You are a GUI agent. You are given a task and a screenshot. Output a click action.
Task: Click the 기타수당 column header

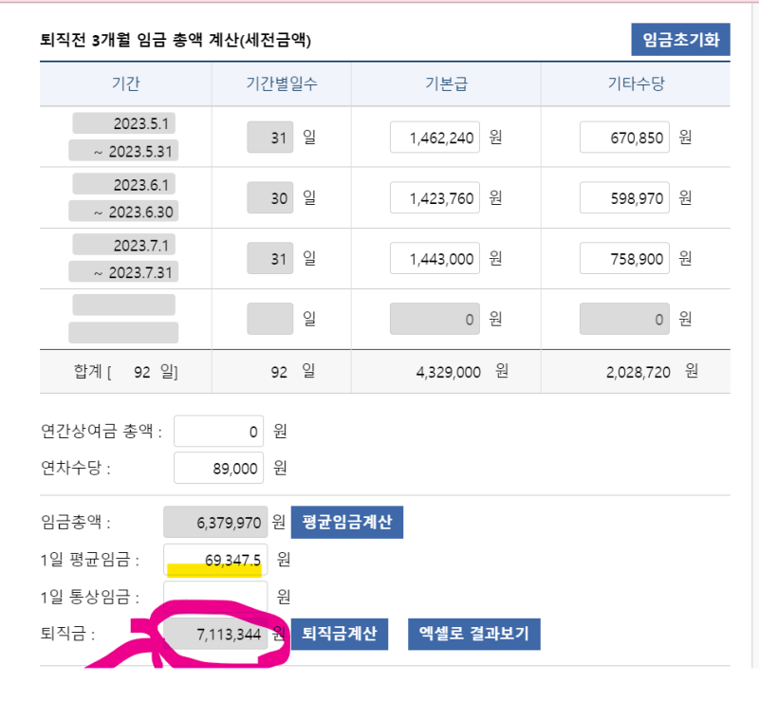636,83
